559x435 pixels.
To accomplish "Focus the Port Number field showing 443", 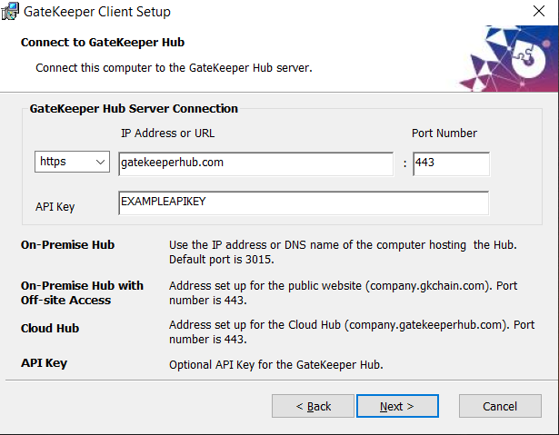I will coord(451,163).
